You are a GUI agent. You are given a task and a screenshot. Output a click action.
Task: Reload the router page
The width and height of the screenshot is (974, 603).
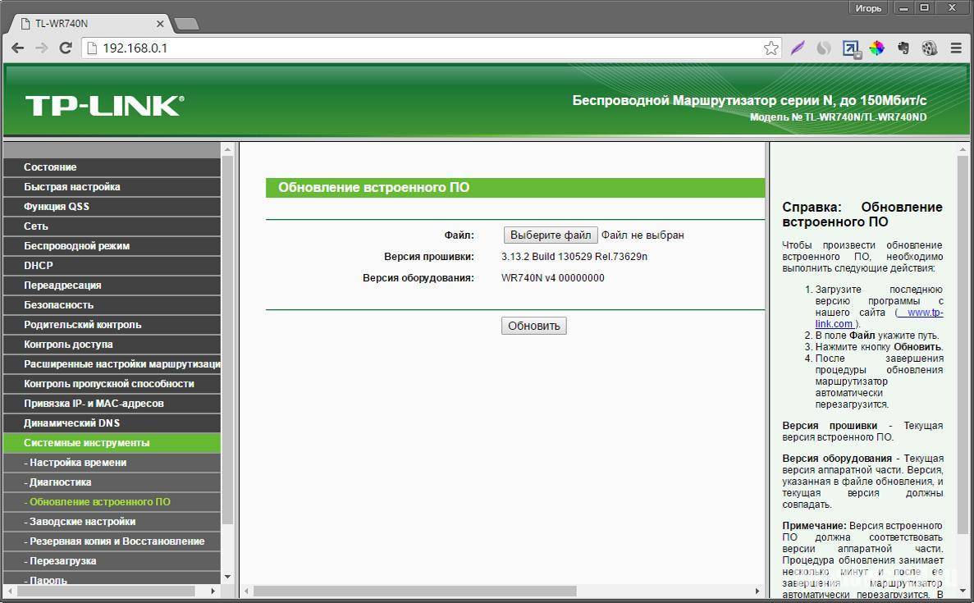66,48
